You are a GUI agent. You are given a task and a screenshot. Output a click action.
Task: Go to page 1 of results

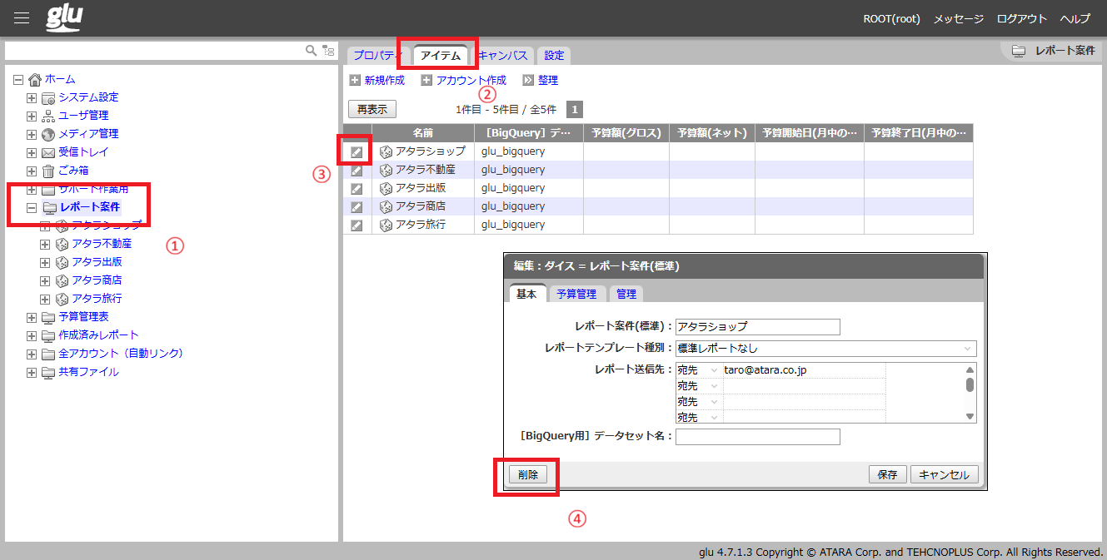[x=575, y=109]
